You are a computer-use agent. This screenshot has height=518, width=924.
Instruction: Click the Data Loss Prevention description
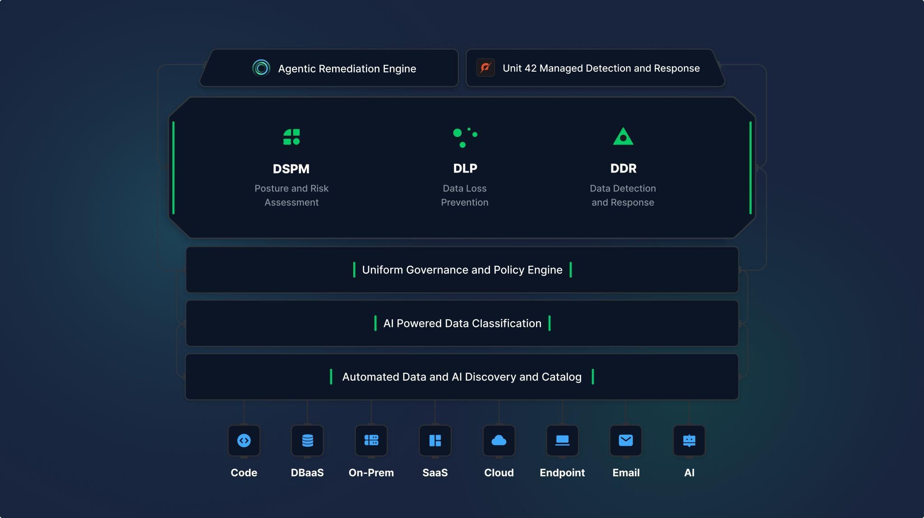click(465, 195)
